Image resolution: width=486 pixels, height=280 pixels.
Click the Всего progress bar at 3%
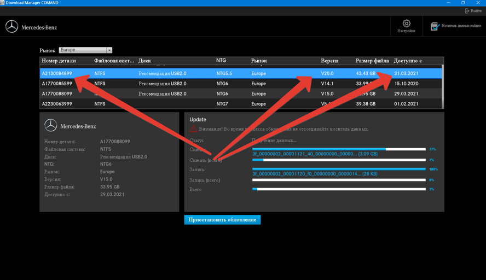(x=339, y=189)
